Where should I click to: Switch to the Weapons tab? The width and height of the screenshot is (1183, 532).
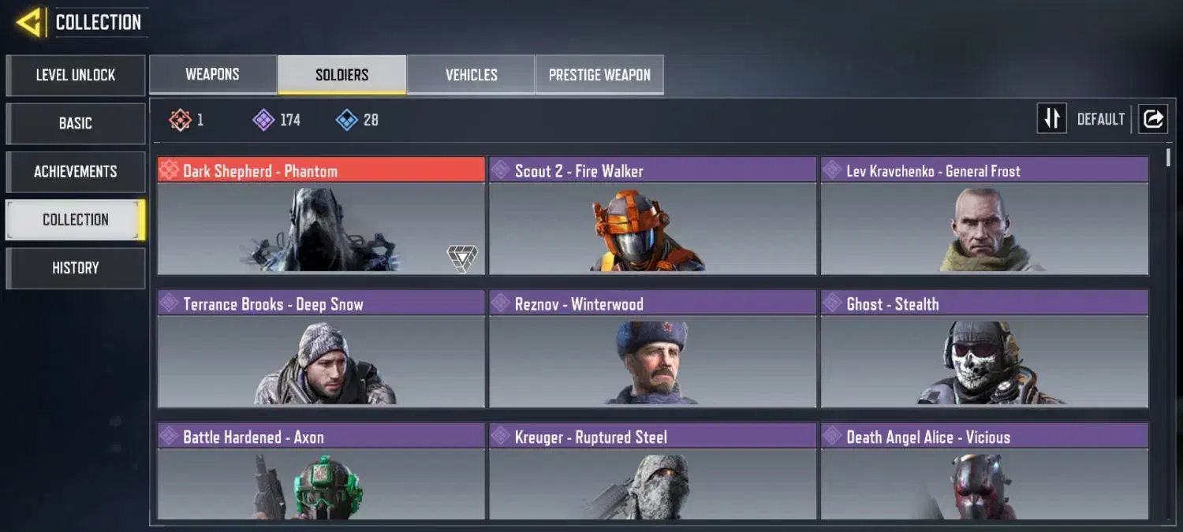click(212, 75)
